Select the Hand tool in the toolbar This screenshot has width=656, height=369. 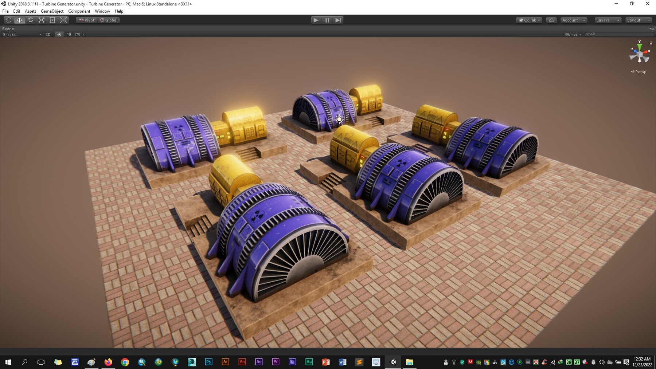point(8,20)
